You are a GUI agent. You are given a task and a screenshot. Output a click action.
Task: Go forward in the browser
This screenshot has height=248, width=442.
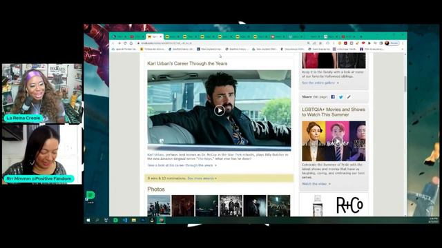coord(119,43)
